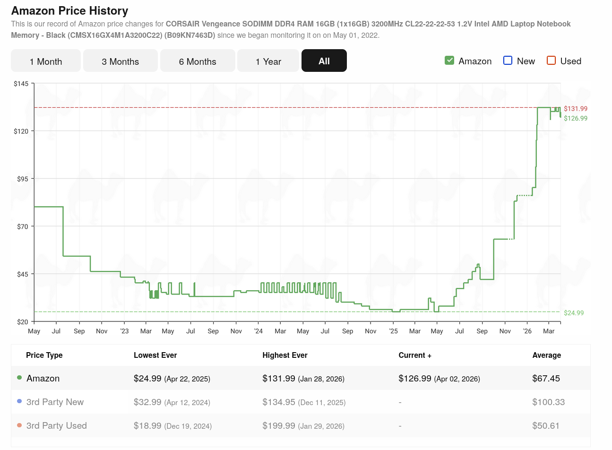
Task: Click the '$20' y-axis label
Action: click(x=23, y=322)
